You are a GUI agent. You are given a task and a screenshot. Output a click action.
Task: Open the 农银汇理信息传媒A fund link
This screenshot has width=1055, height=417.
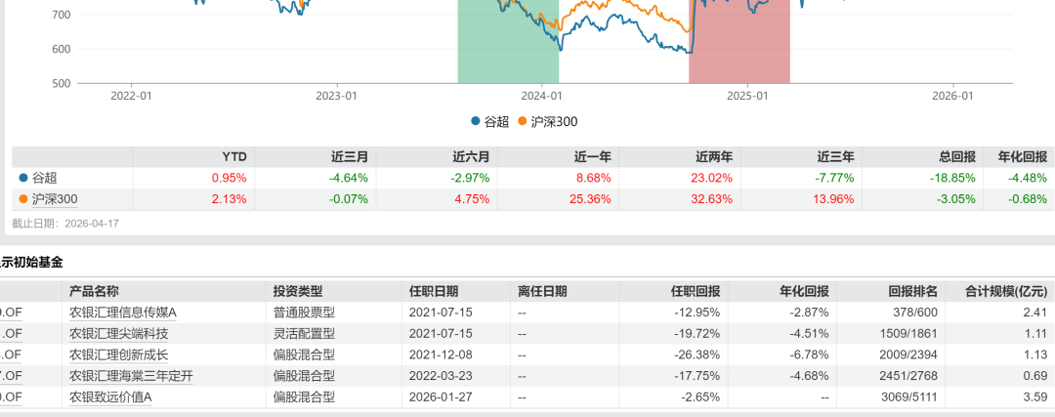127,313
